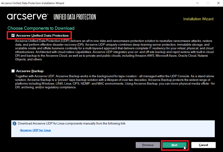This screenshot has width=223, height=152.
Task: Click the arcserve logo
Action: pyautogui.click(x=28, y=17)
